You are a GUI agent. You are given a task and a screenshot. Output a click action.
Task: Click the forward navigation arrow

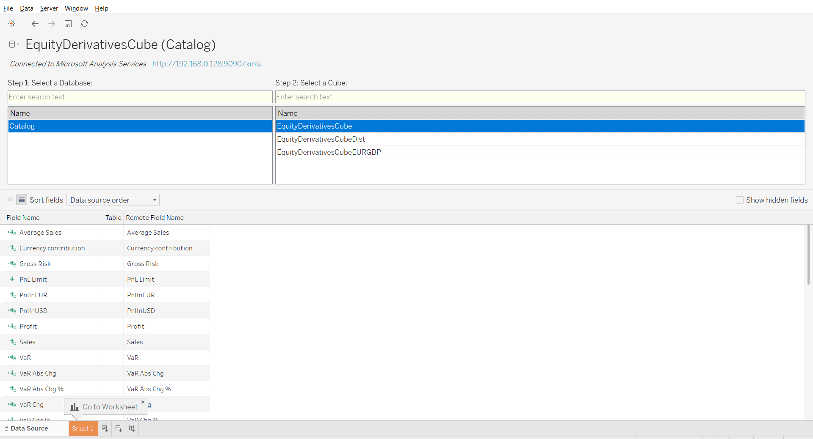point(52,24)
